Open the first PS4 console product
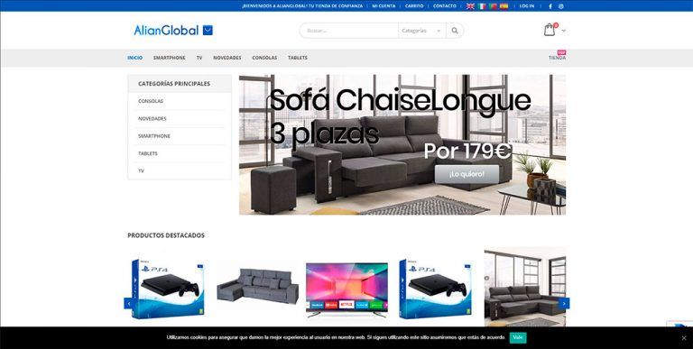 (x=169, y=289)
